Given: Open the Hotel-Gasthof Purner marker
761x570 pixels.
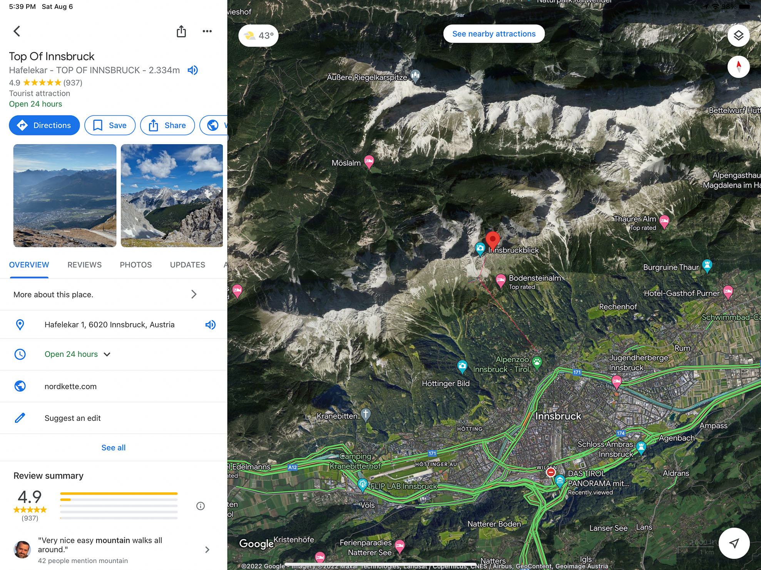Looking at the screenshot, I should [728, 292].
